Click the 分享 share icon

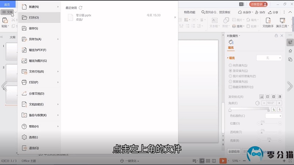[x=269, y=12]
